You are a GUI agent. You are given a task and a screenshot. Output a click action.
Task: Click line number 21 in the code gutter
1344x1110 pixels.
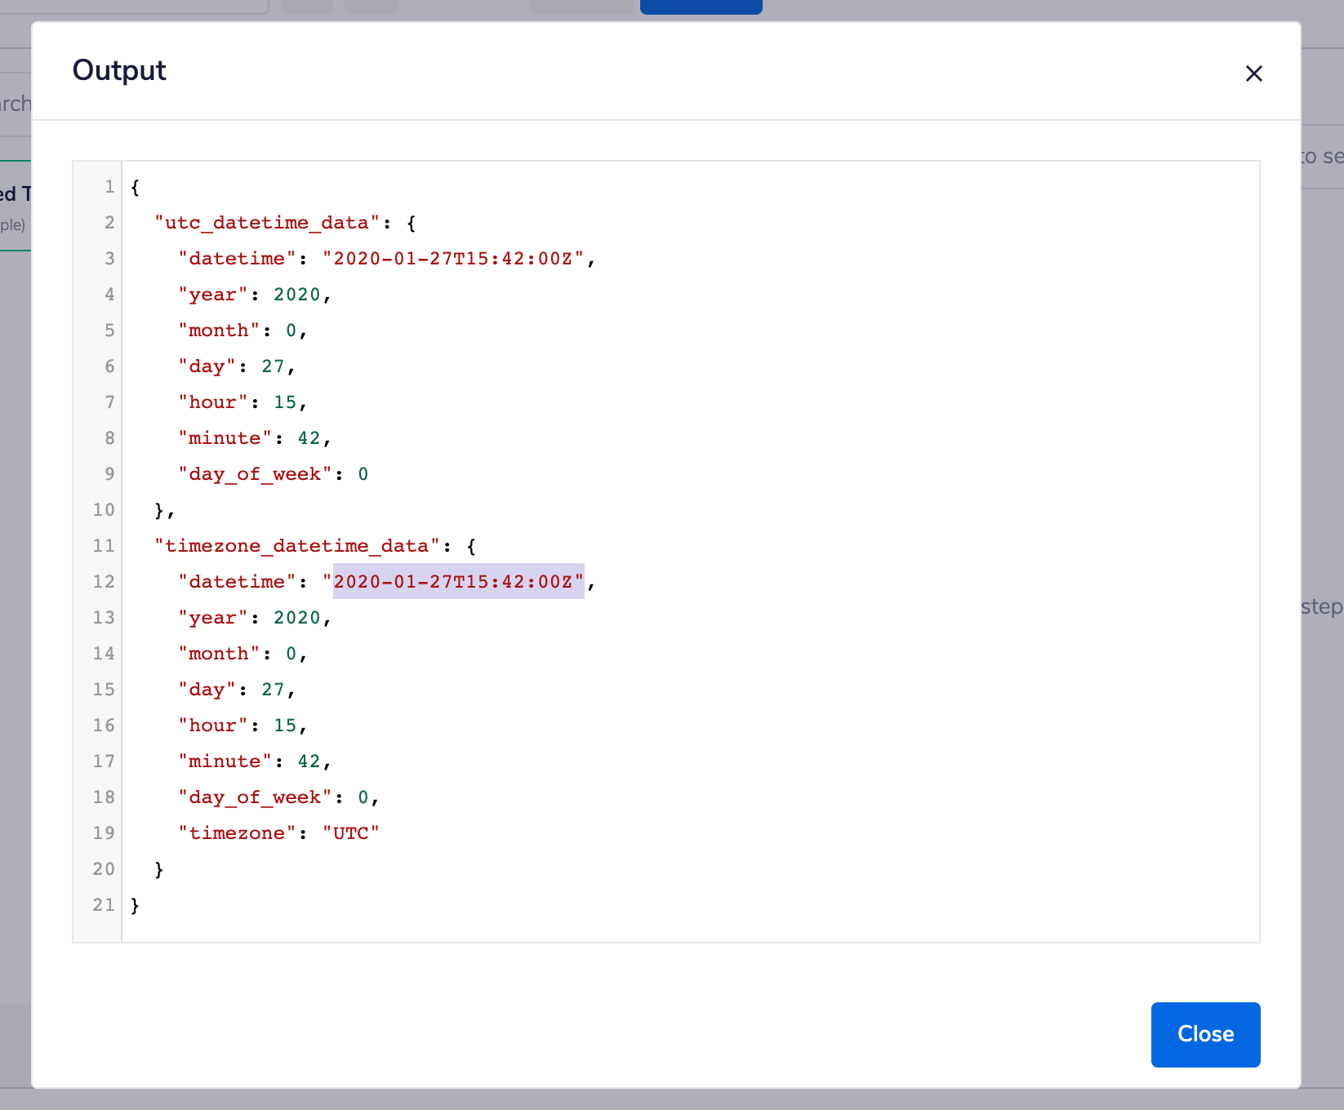pyautogui.click(x=103, y=904)
